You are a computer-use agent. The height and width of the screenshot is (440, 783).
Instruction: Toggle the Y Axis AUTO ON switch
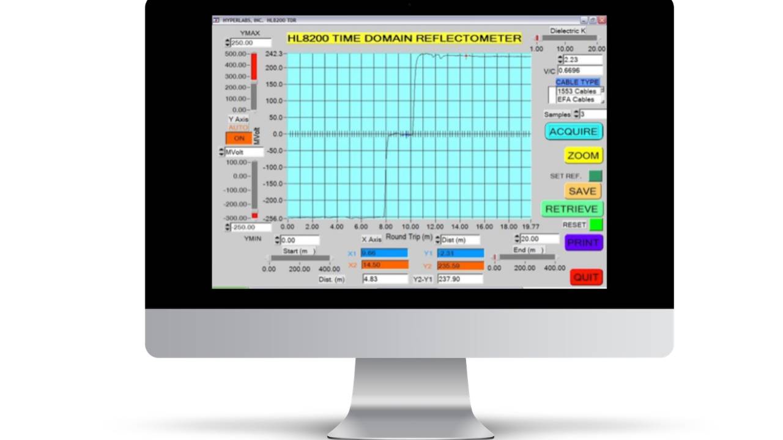239,138
